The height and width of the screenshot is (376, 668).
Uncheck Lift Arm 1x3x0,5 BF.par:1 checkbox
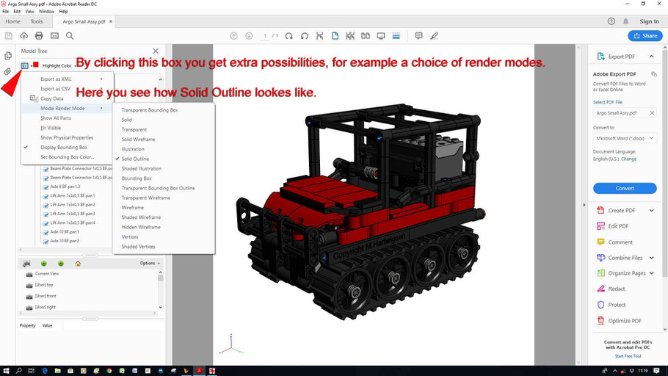point(46,196)
